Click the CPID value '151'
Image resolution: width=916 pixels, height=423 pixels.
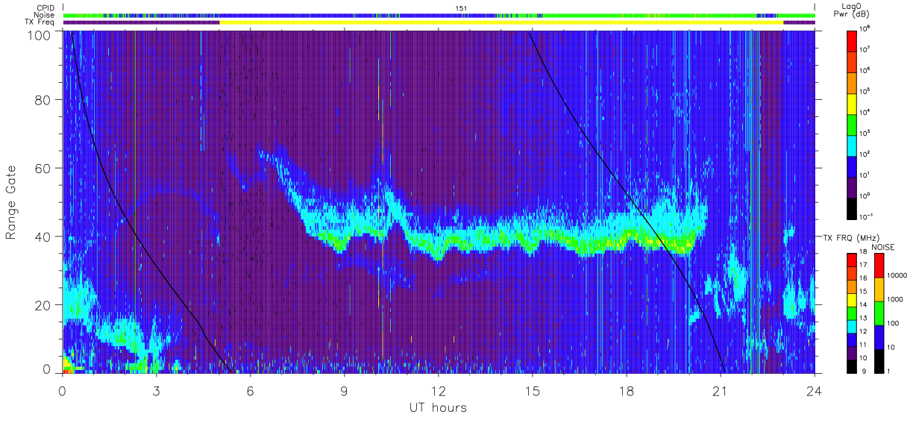point(459,8)
